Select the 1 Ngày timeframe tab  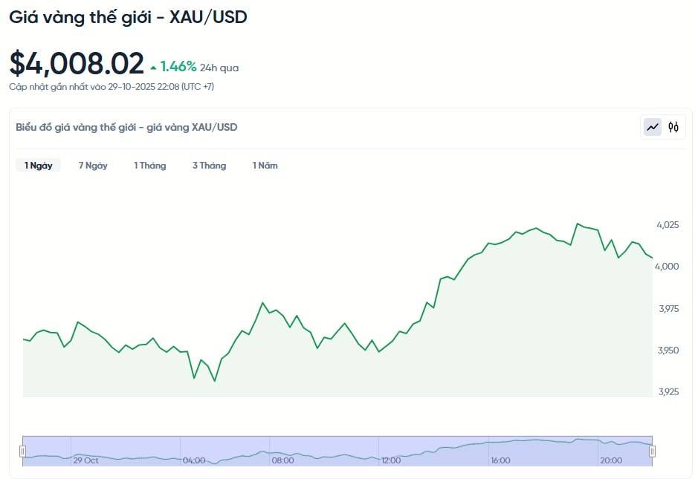38,166
